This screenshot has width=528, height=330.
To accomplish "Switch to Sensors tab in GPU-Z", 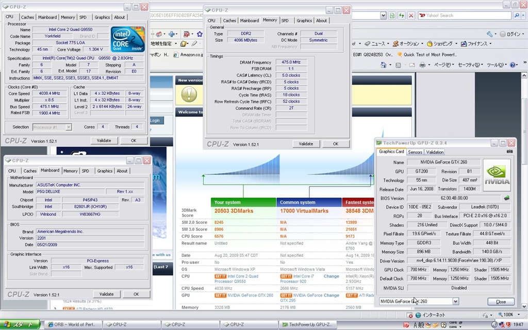I will click(x=415, y=152).
